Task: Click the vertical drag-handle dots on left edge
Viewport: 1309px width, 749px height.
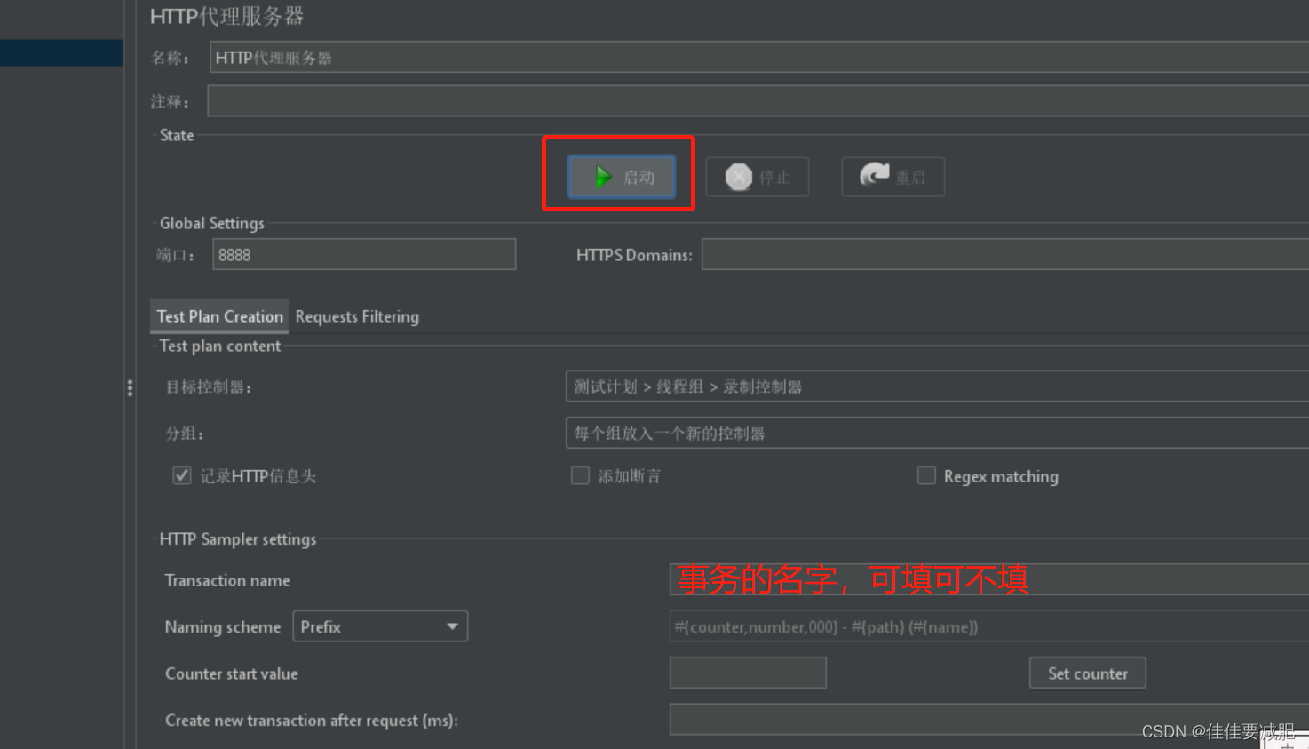Action: click(130, 388)
